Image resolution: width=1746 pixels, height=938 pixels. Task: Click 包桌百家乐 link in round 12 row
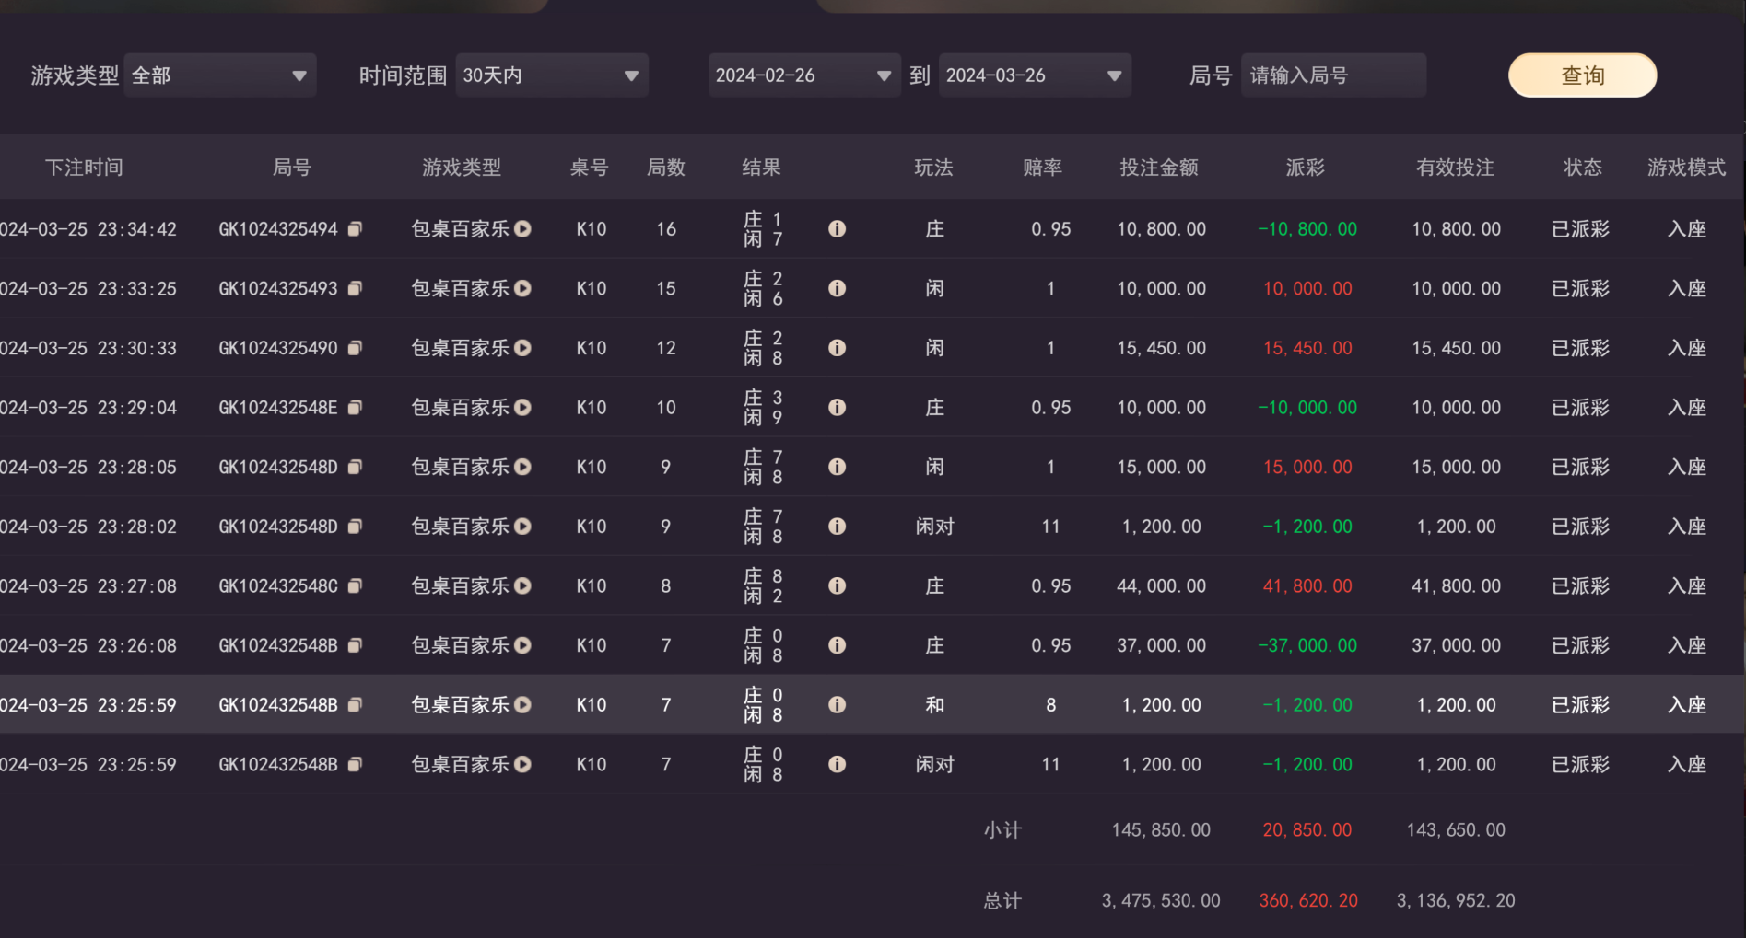pos(460,348)
